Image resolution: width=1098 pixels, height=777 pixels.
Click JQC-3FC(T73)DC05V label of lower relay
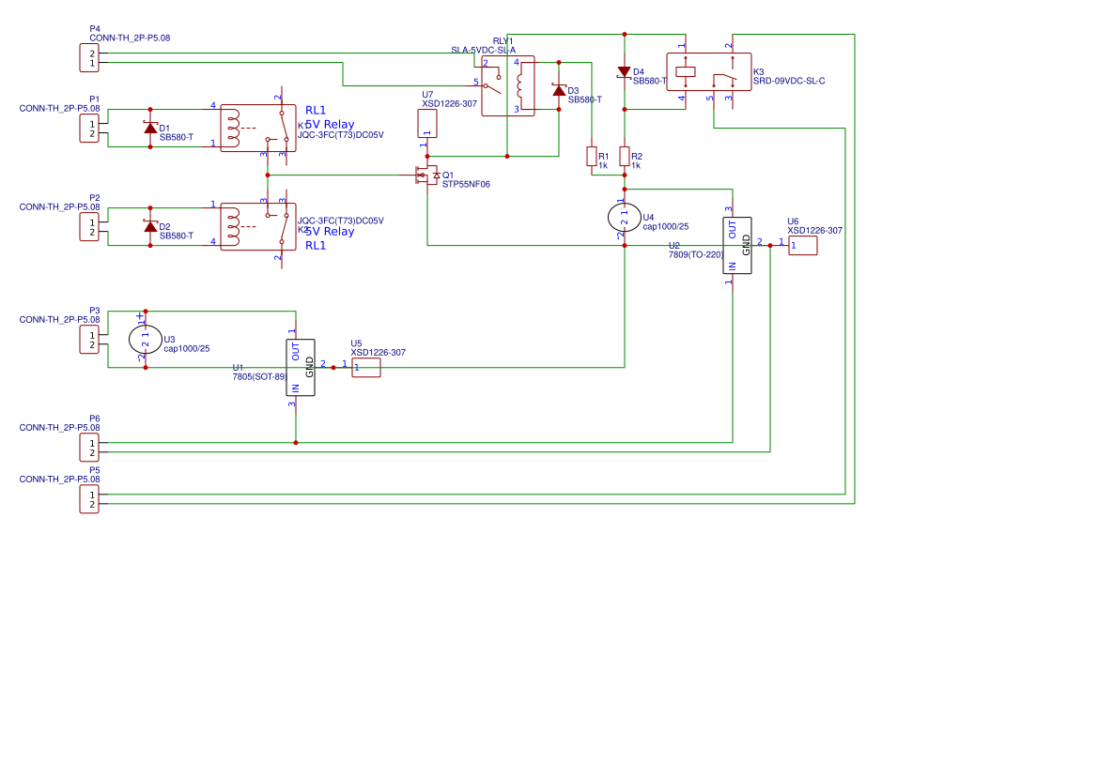pyautogui.click(x=341, y=221)
